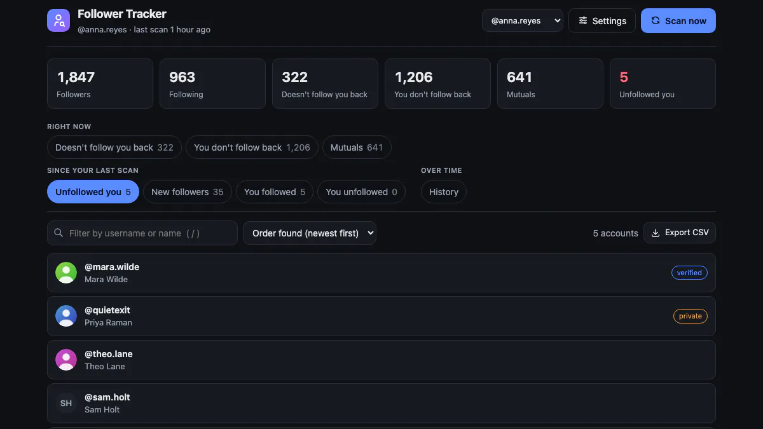
Task: Start a scan with Scan now
Action: coord(678,20)
